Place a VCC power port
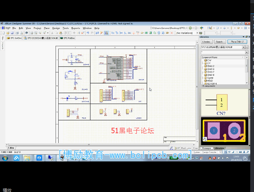The height and width of the screenshot is (192, 254). [138, 33]
